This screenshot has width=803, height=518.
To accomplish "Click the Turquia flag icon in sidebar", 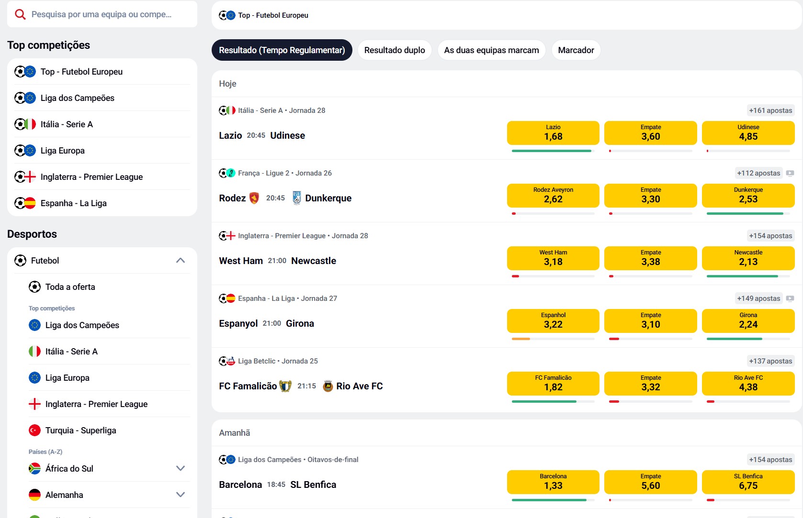I will (34, 430).
